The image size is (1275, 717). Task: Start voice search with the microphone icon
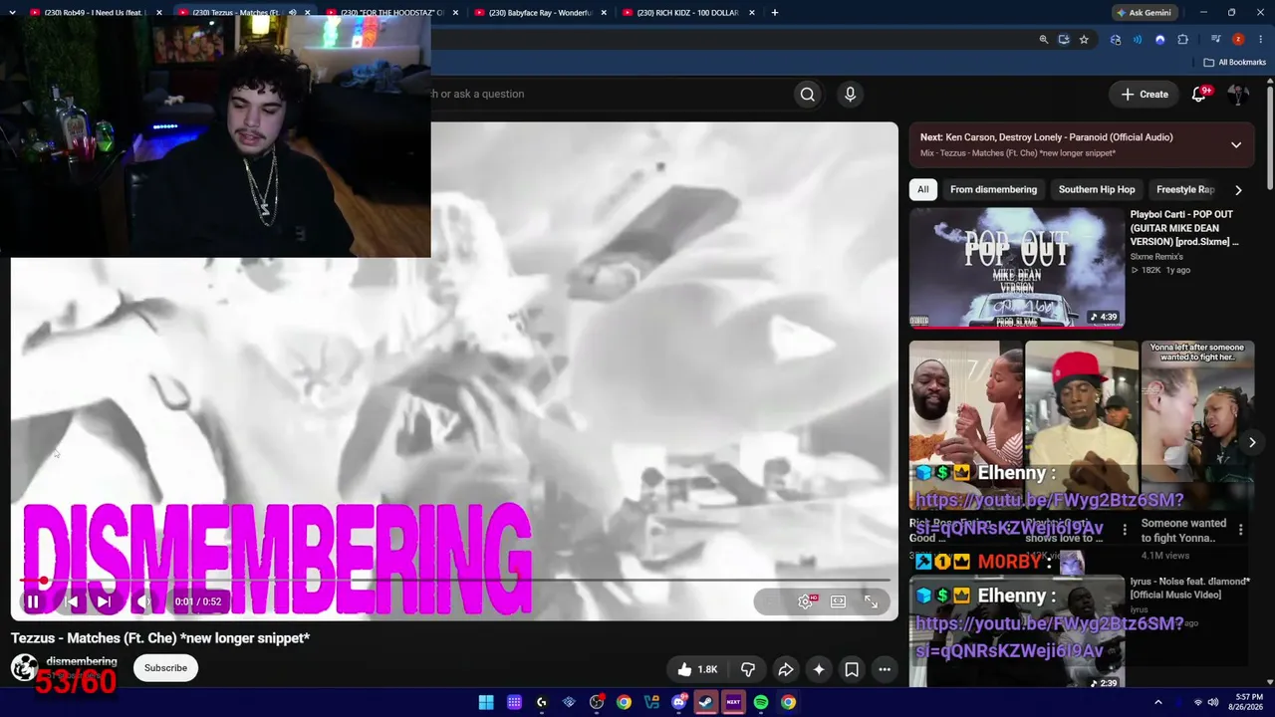tap(850, 94)
